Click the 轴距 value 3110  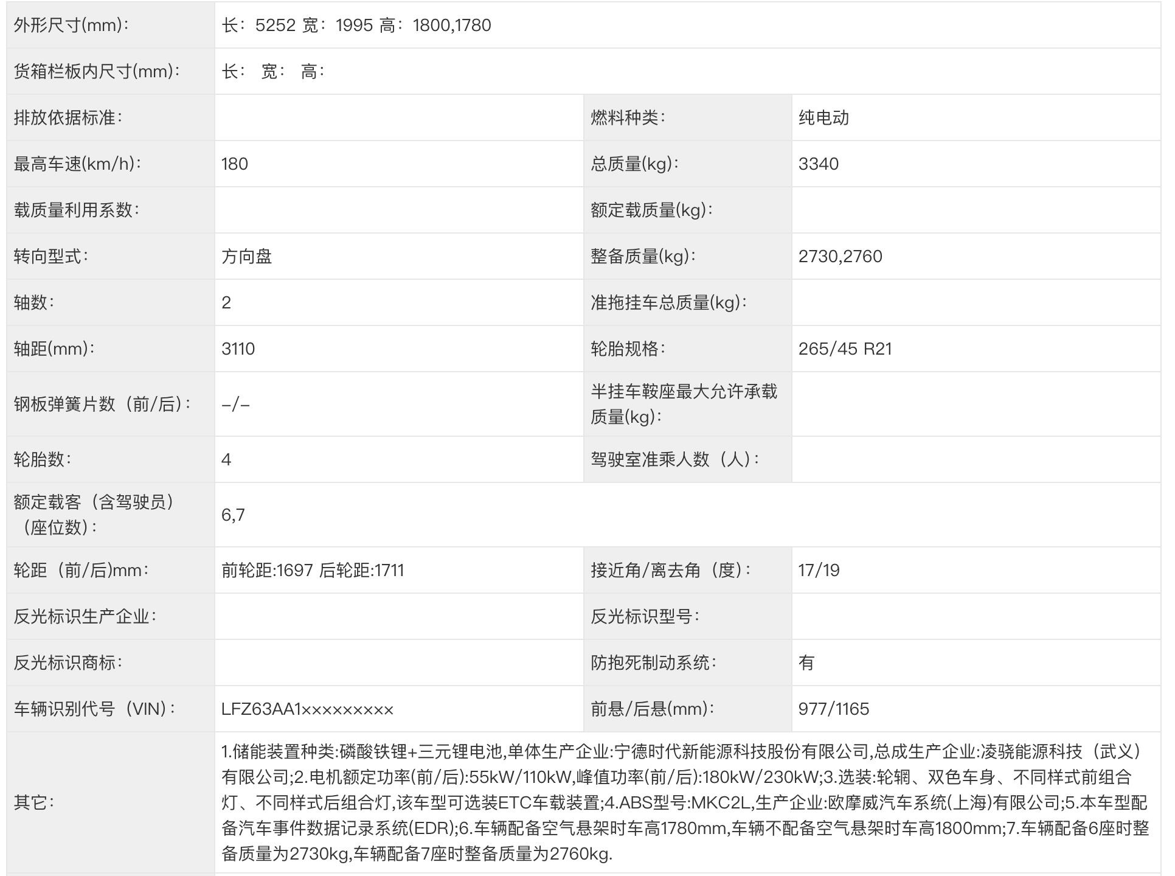pyautogui.click(x=238, y=349)
